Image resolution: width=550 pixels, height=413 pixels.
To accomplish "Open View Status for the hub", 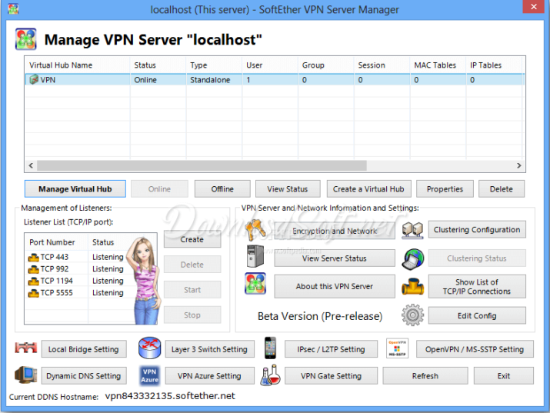I will [288, 189].
